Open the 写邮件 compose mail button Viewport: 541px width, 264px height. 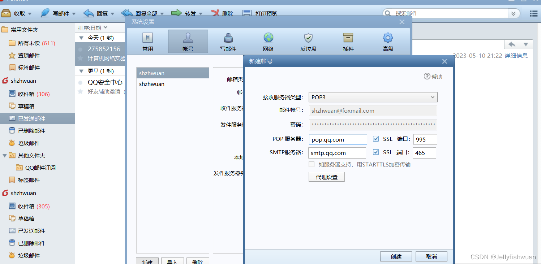(x=56, y=13)
